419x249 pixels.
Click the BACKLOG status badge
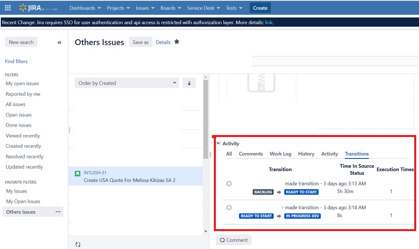click(263, 192)
